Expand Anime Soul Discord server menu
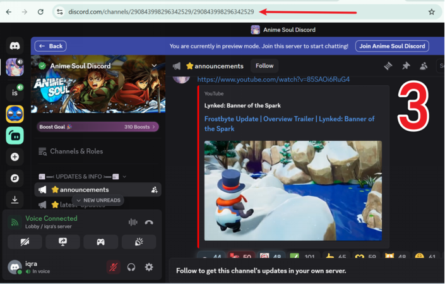The image size is (445, 284). [x=154, y=66]
